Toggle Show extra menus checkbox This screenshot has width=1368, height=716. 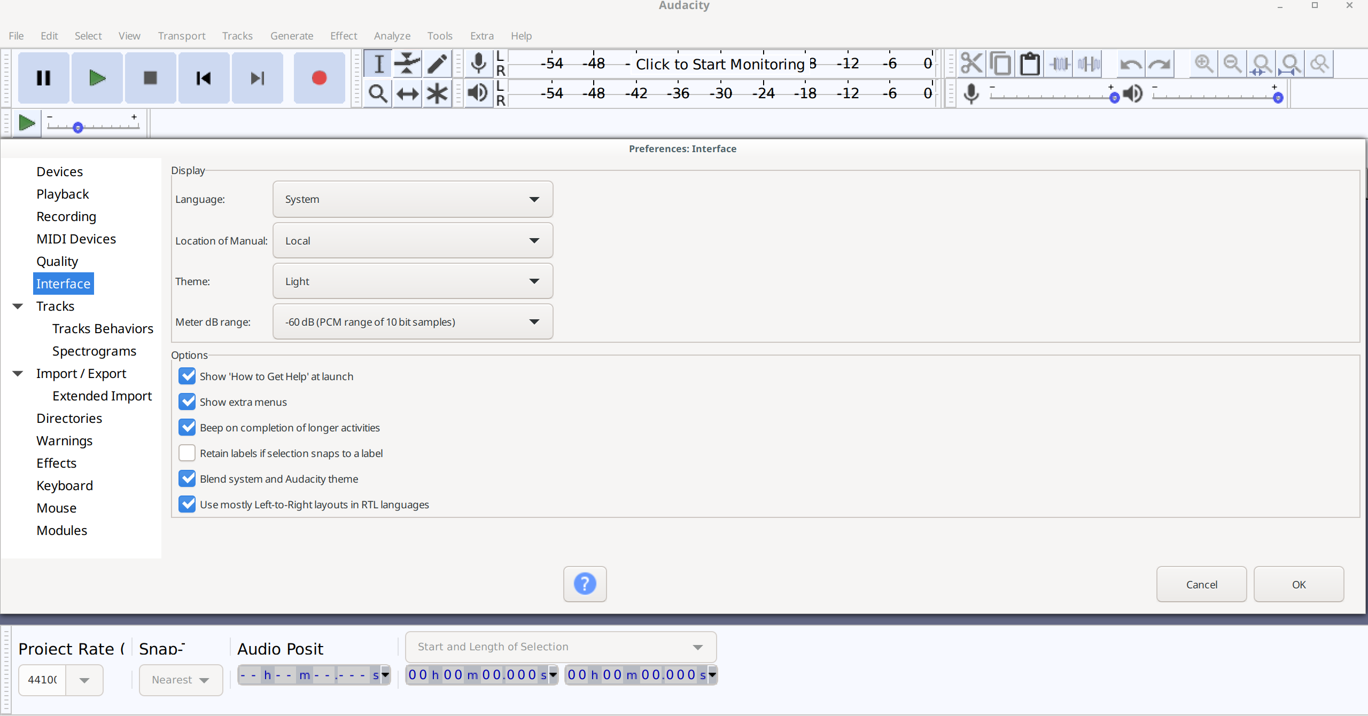point(187,402)
